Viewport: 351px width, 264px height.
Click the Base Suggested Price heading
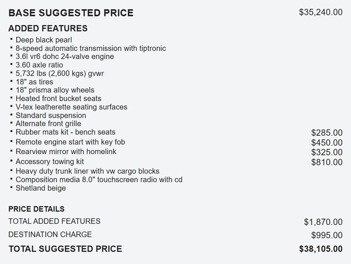(71, 13)
